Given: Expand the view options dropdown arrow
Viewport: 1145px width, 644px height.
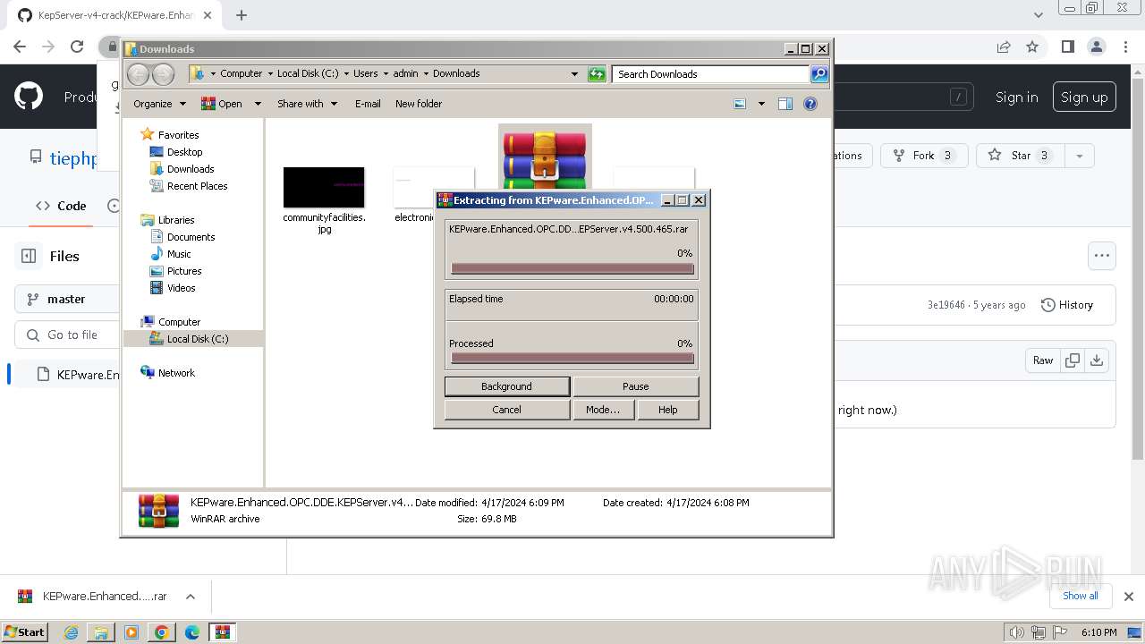Looking at the screenshot, I should tap(761, 104).
